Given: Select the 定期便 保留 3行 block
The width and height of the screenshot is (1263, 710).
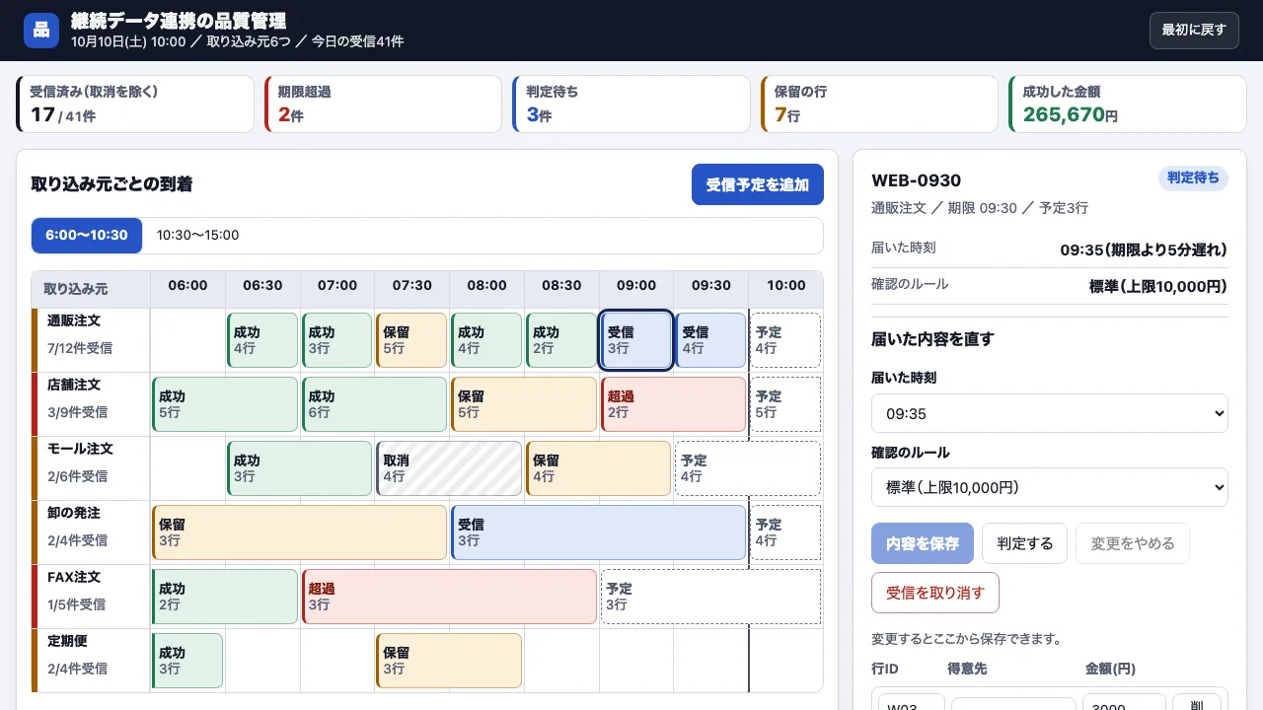Looking at the screenshot, I should point(449,661).
